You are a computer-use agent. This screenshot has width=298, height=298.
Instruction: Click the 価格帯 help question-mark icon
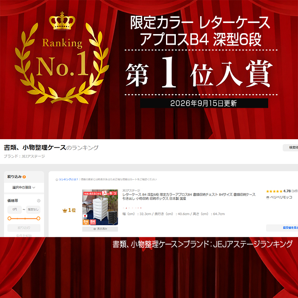pyautogui.click(x=39, y=201)
